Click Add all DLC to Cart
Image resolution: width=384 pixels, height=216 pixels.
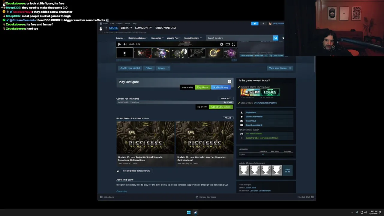(x=221, y=107)
